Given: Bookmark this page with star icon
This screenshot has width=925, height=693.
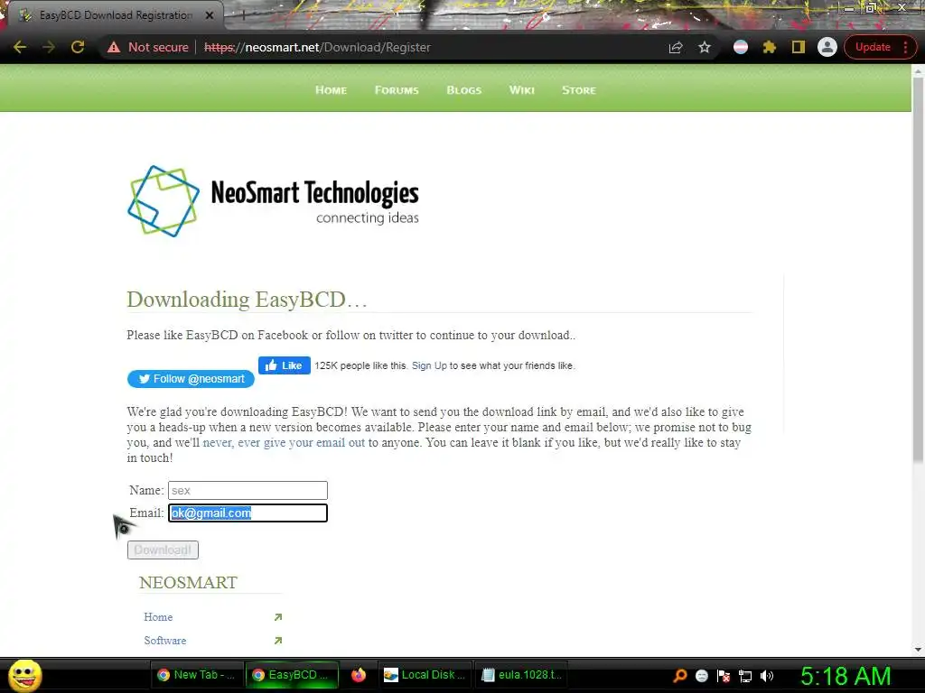Looking at the screenshot, I should point(705,47).
